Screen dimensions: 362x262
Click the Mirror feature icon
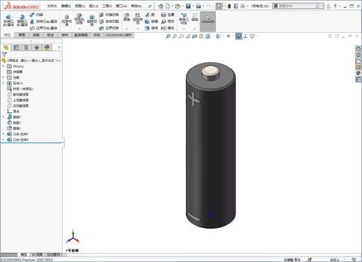(x=168, y=28)
